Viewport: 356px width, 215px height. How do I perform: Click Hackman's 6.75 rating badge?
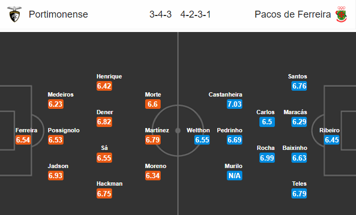(104, 194)
